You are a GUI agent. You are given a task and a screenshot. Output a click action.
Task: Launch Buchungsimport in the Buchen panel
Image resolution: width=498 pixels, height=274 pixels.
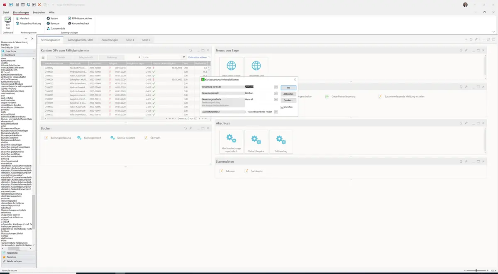pyautogui.click(x=89, y=137)
